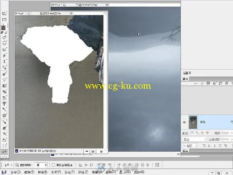233x175 pixels.
Task: Toggle lock transparent pixels icon
Action: (192, 133)
